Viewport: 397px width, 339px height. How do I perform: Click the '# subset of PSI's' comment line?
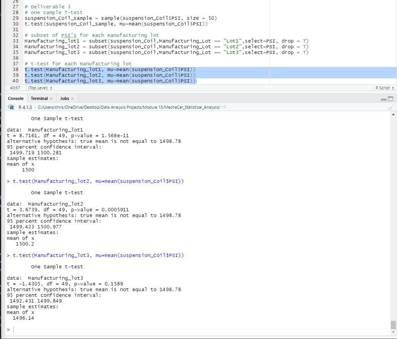(x=92, y=35)
